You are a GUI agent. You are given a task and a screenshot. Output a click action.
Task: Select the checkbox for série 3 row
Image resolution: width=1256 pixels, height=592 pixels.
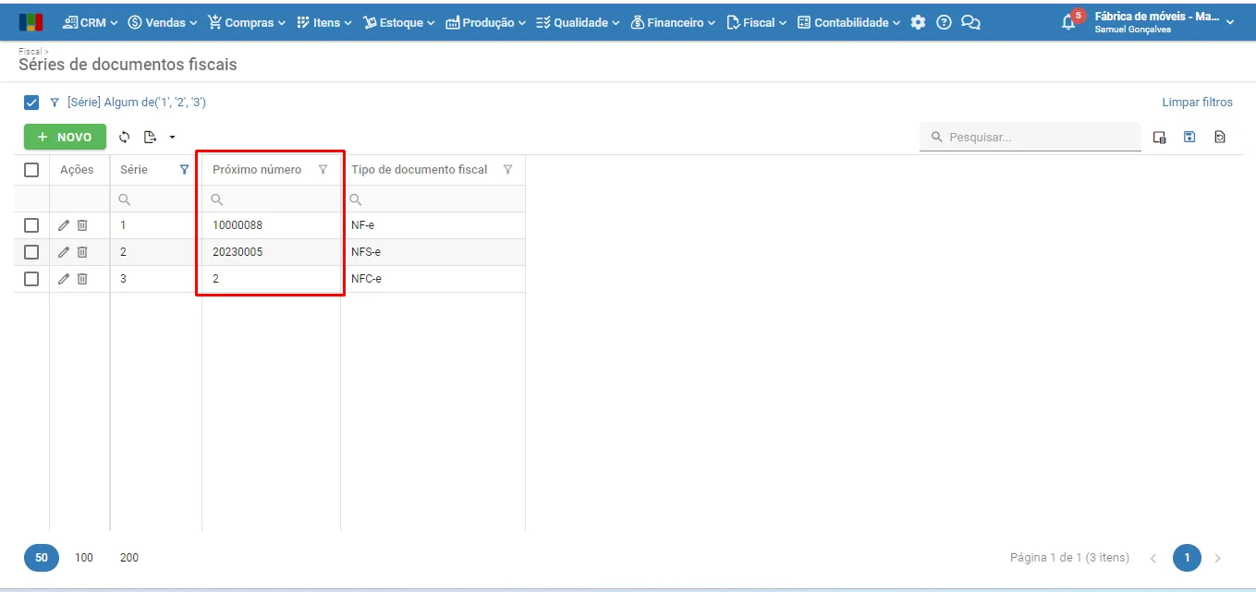pyautogui.click(x=31, y=279)
